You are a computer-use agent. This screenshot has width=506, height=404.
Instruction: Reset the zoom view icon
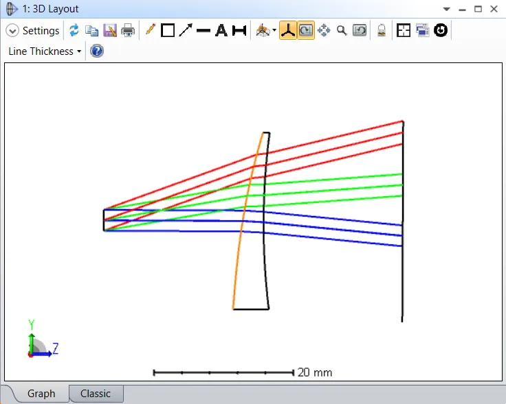pos(360,31)
